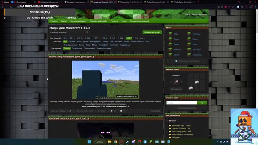Show previous crafting recipe arrow

click(171, 82)
